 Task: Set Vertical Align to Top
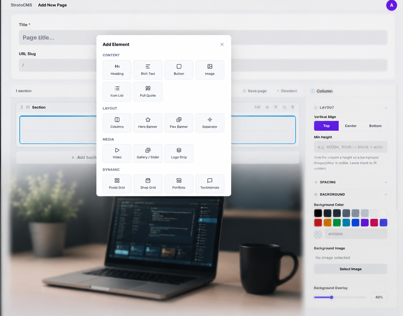[x=326, y=126]
